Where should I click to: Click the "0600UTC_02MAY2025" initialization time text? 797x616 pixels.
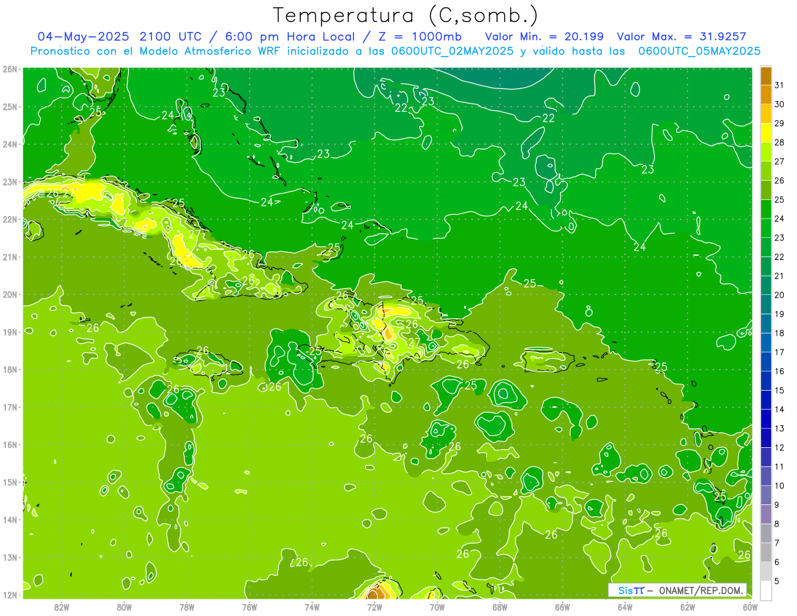pyautogui.click(x=452, y=51)
